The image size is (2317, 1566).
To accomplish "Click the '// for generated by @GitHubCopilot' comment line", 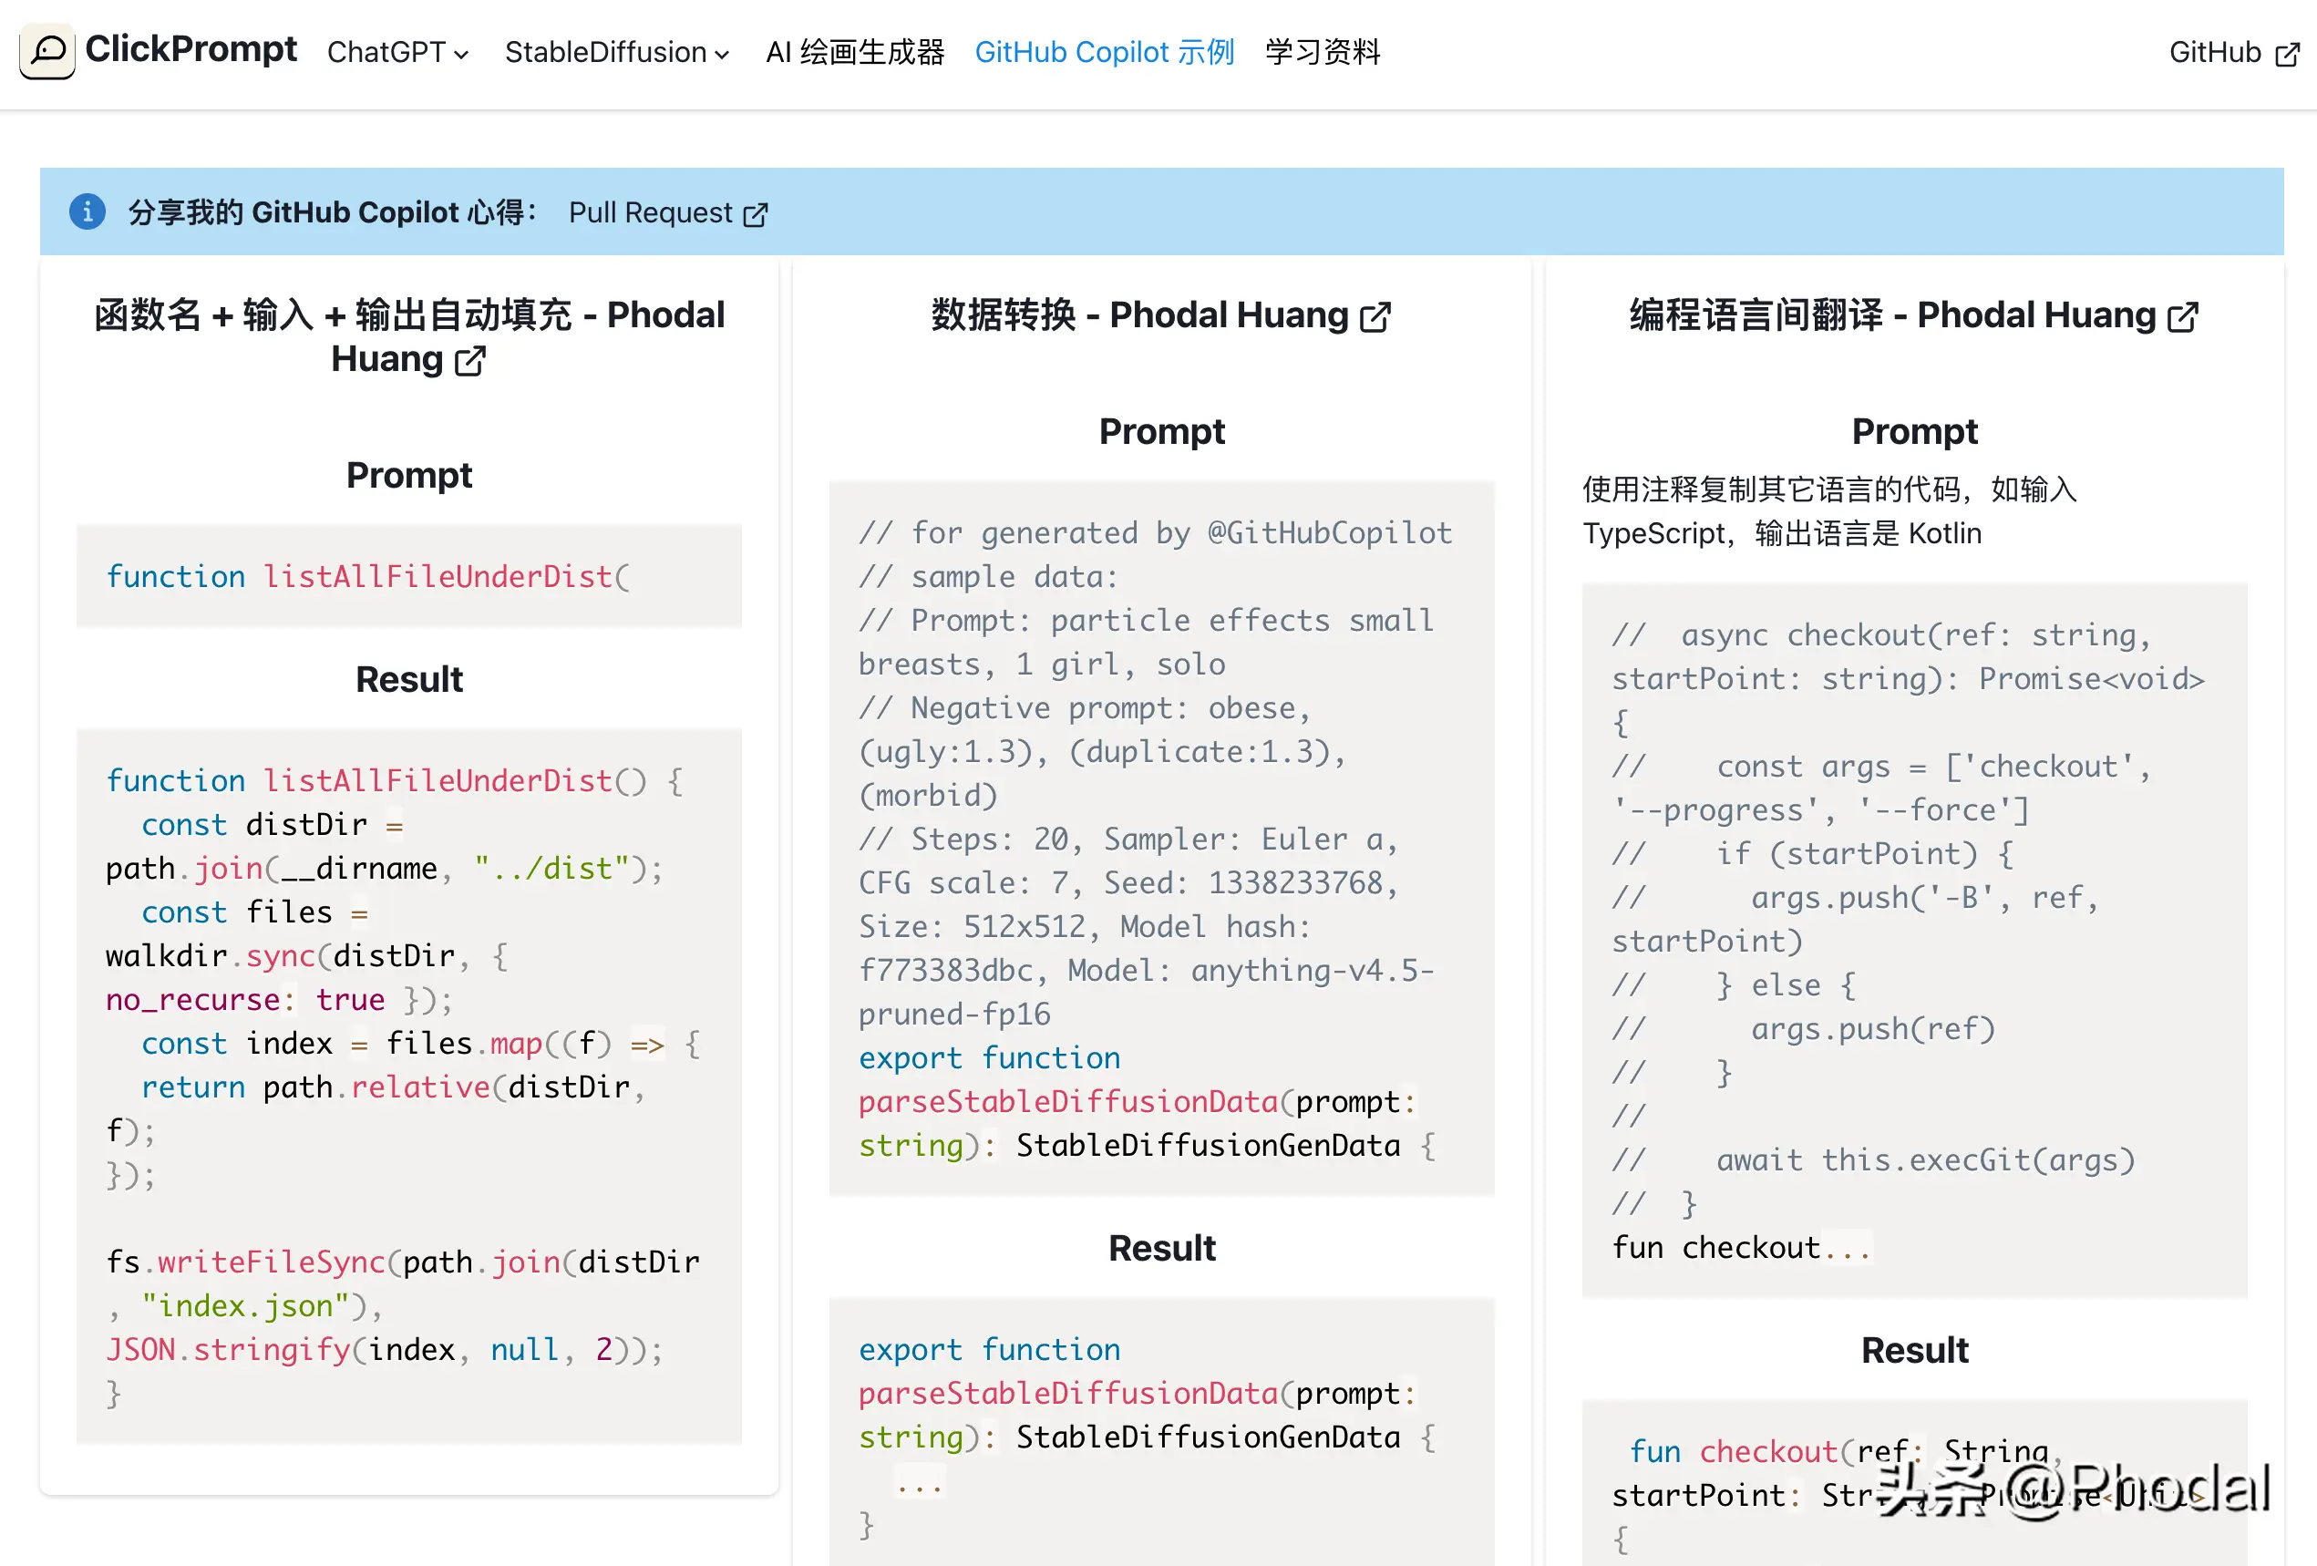I will pos(1156,532).
